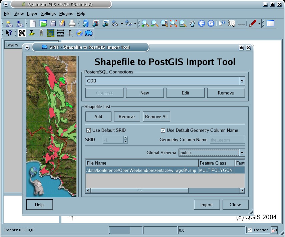Open the Help menu
The image size is (285, 237).
click(x=81, y=14)
